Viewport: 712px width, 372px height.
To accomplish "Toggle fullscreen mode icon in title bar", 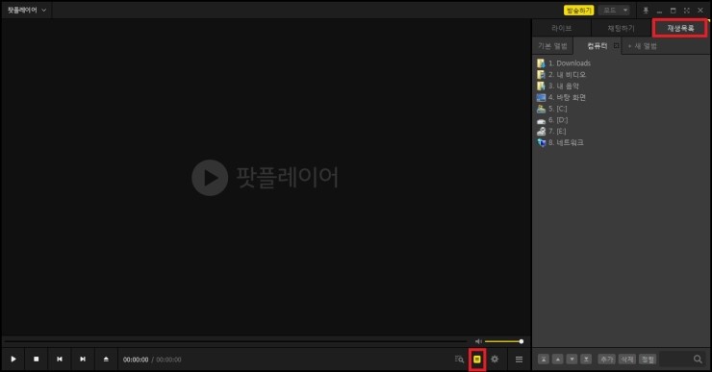I will (687, 10).
